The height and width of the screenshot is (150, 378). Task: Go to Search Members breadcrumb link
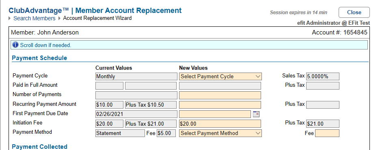[34, 18]
